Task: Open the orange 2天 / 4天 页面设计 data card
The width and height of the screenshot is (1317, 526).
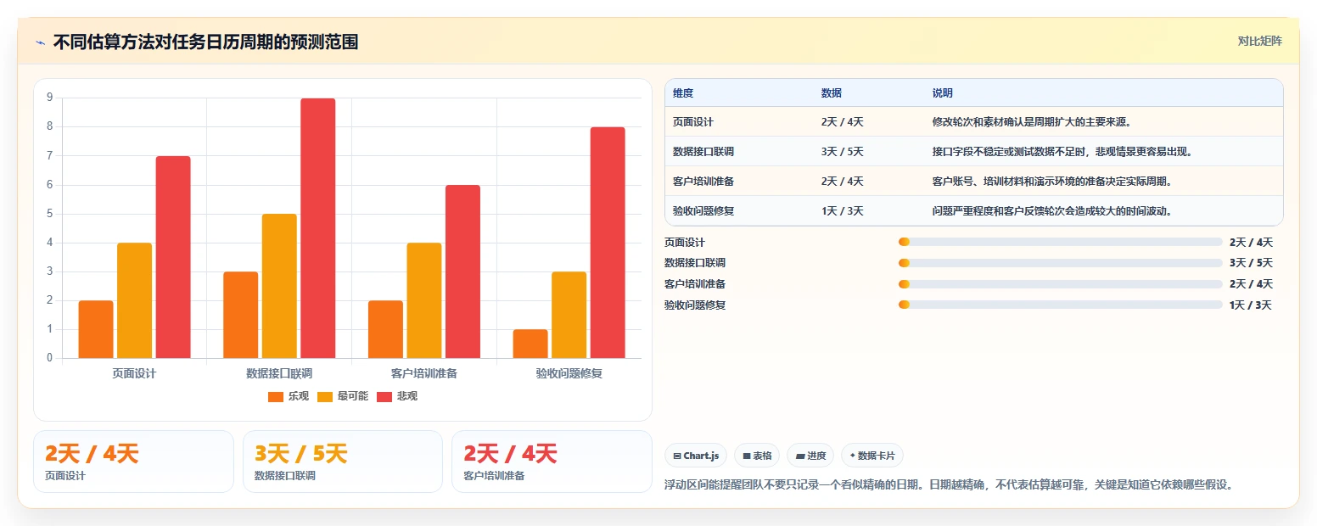Action: (x=133, y=462)
